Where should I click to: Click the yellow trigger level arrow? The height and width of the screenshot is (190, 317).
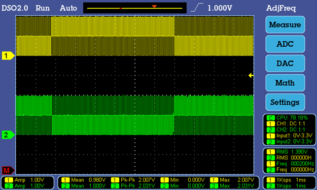[251, 75]
